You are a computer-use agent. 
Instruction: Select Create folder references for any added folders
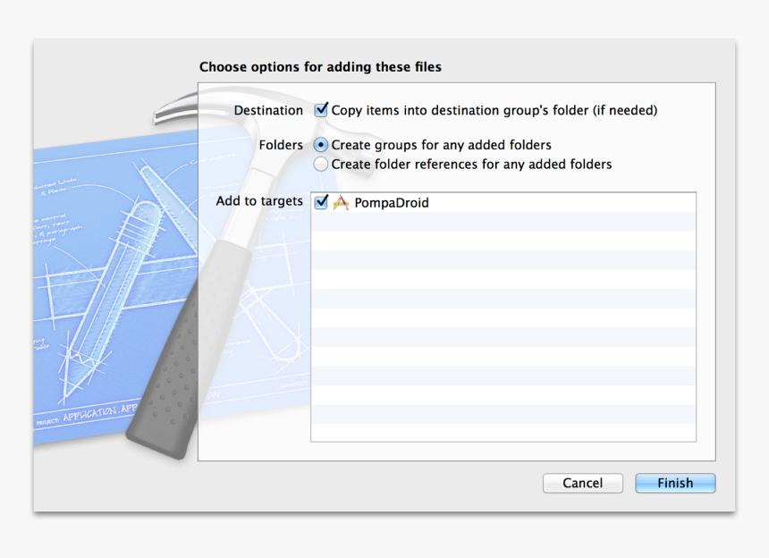click(321, 165)
